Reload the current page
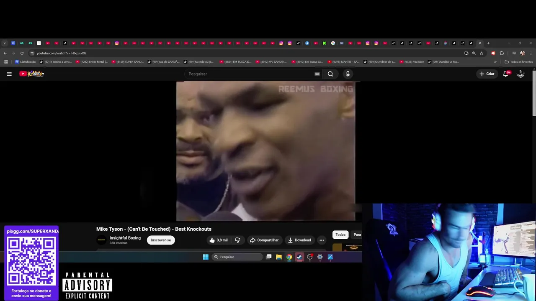Image resolution: width=536 pixels, height=301 pixels. point(22,53)
